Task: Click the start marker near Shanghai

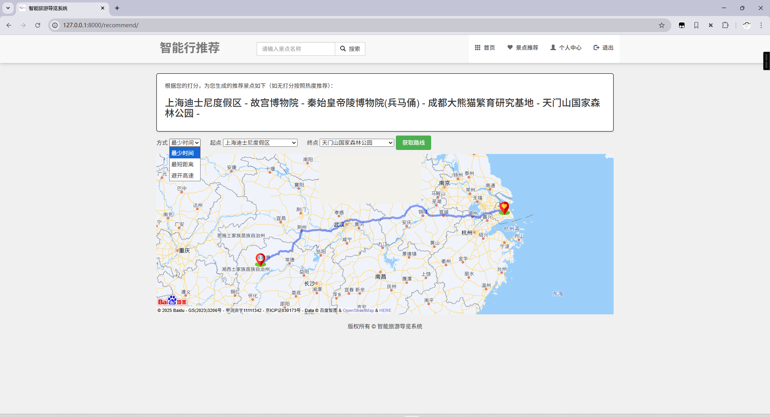Action: click(x=504, y=208)
